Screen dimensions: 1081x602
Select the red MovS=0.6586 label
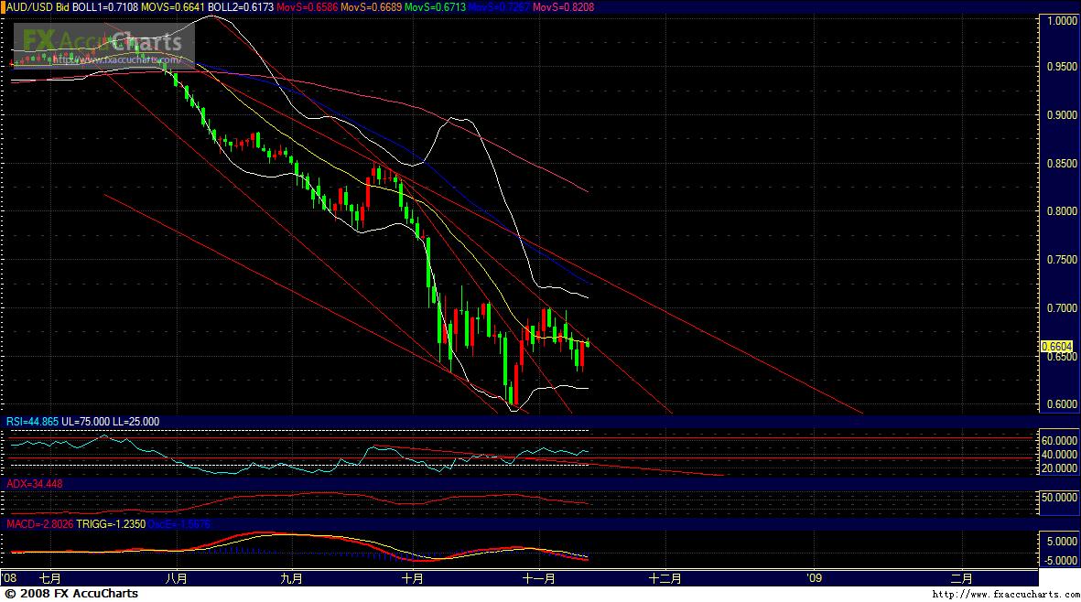coord(307,7)
